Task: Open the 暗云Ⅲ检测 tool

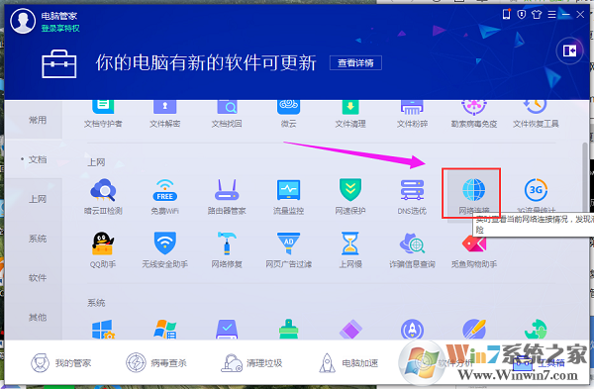Action: [x=103, y=196]
